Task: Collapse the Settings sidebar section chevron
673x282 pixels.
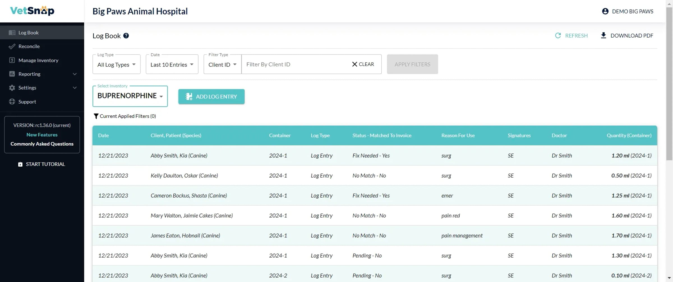Action: pyautogui.click(x=75, y=88)
